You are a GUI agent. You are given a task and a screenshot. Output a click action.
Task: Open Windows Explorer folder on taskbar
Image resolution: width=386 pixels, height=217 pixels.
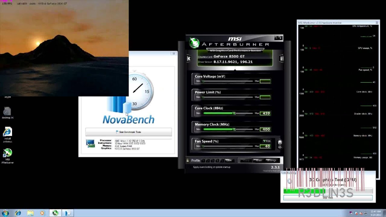[x=30, y=213]
